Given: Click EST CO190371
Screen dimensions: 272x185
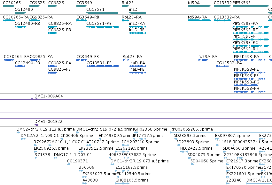Looking at the screenshot, I should (x=68, y=164).
